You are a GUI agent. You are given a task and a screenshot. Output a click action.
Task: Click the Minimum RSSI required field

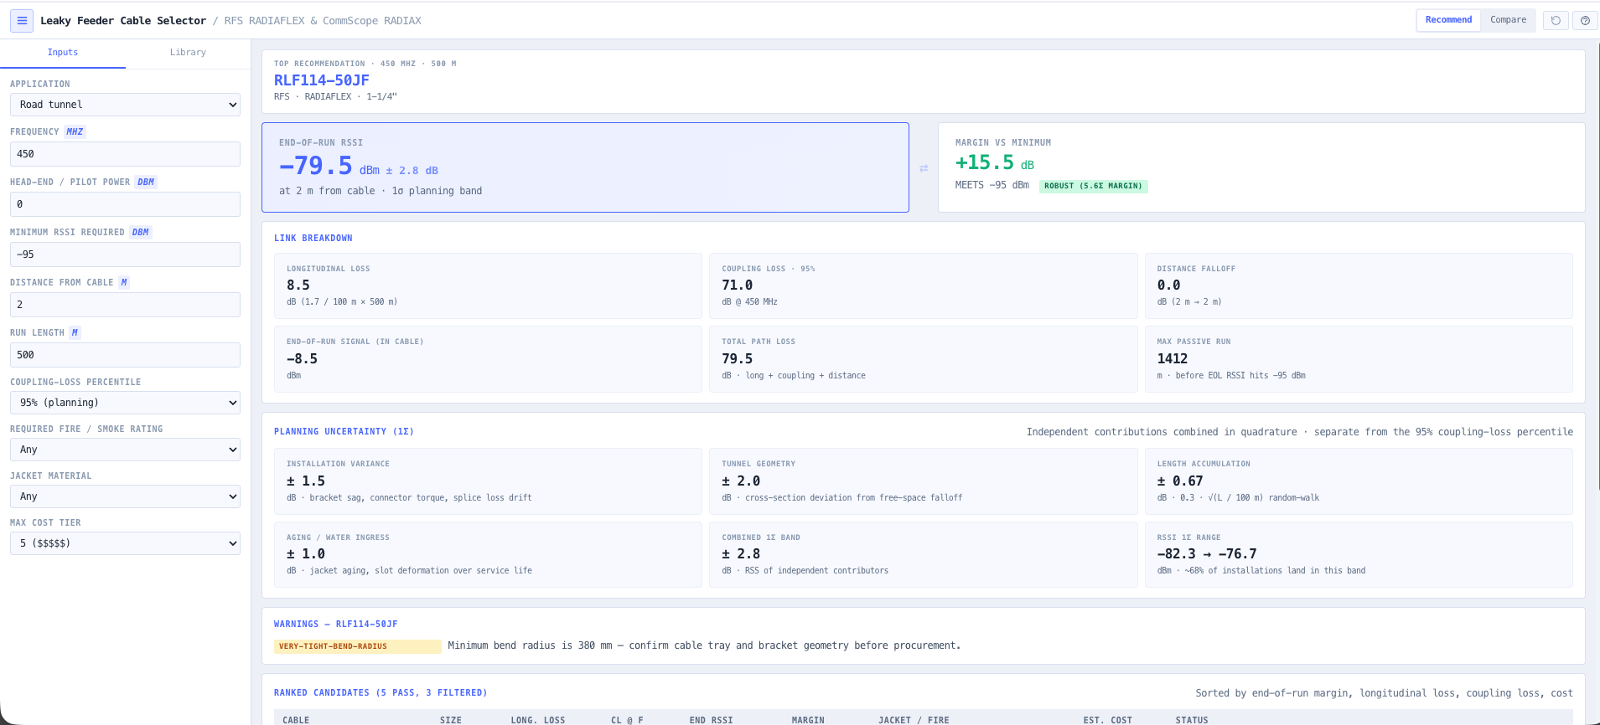(x=125, y=255)
